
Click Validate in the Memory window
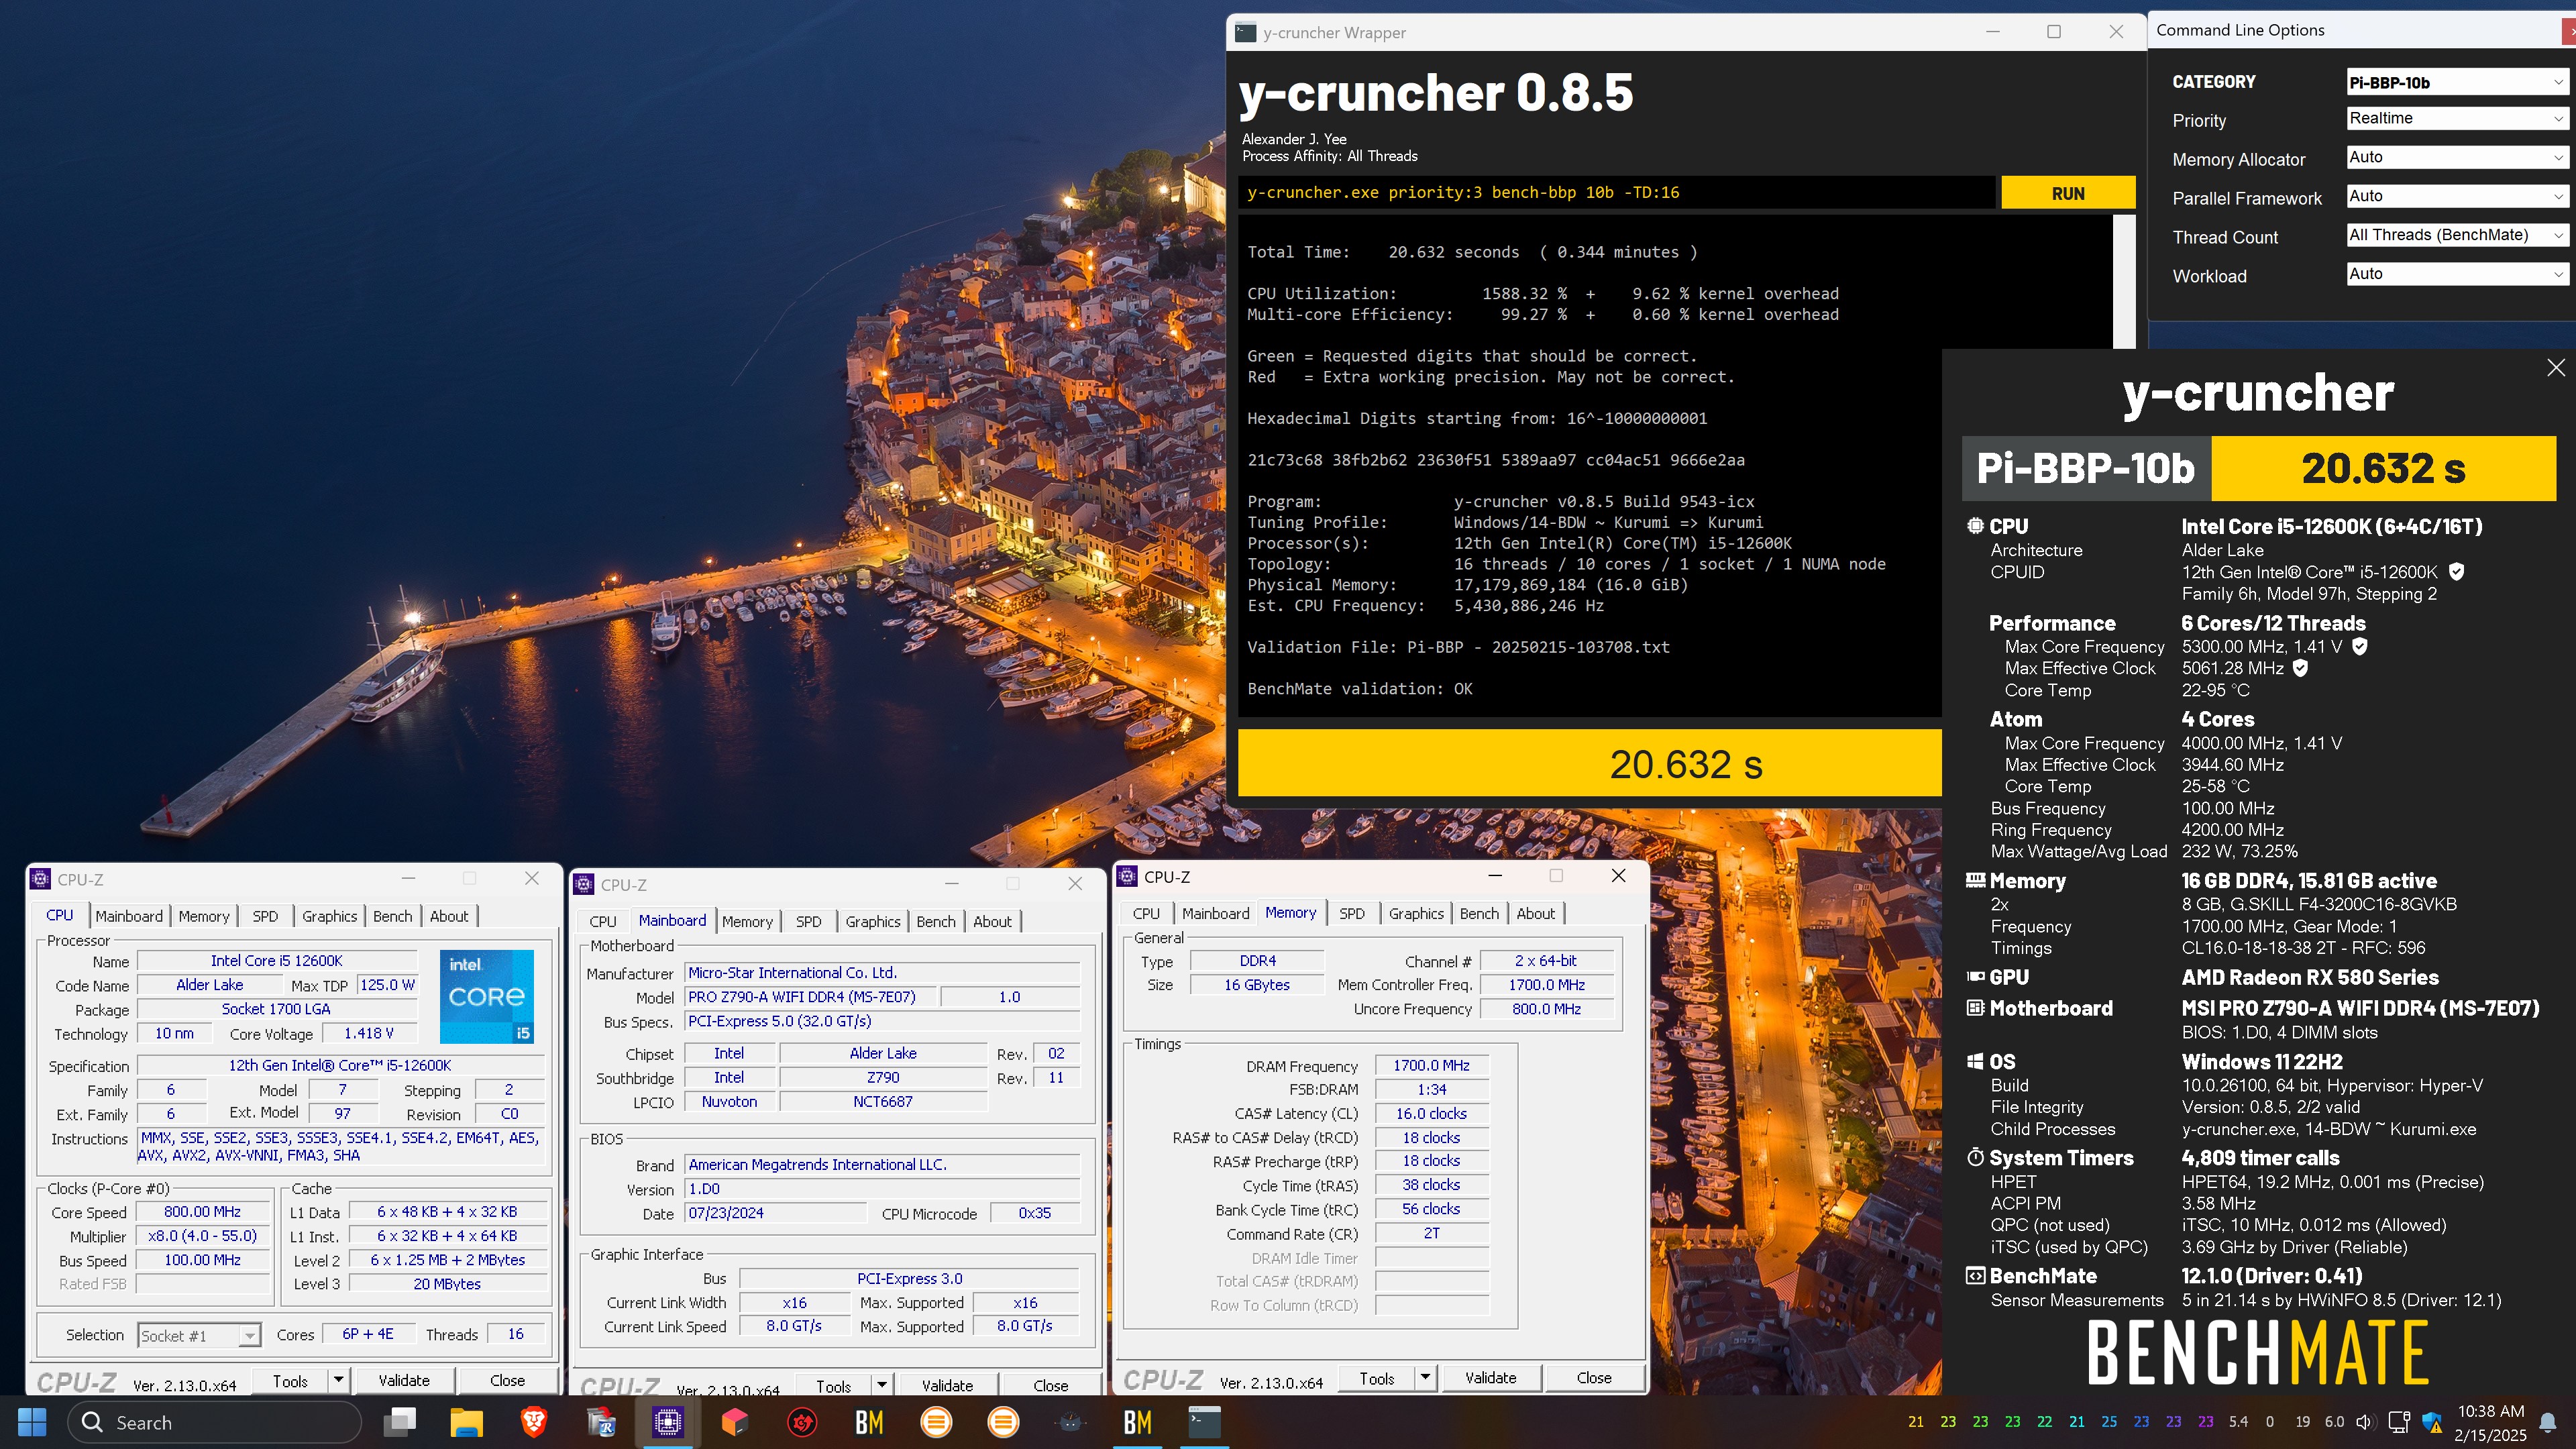(x=1490, y=1377)
